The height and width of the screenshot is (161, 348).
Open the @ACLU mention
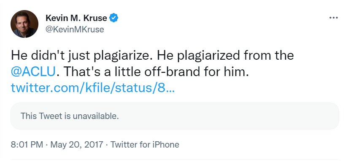click(33, 71)
